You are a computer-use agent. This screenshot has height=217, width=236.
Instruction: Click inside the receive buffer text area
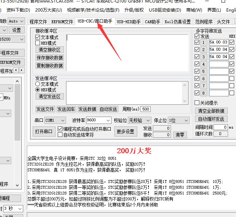pos(127,53)
